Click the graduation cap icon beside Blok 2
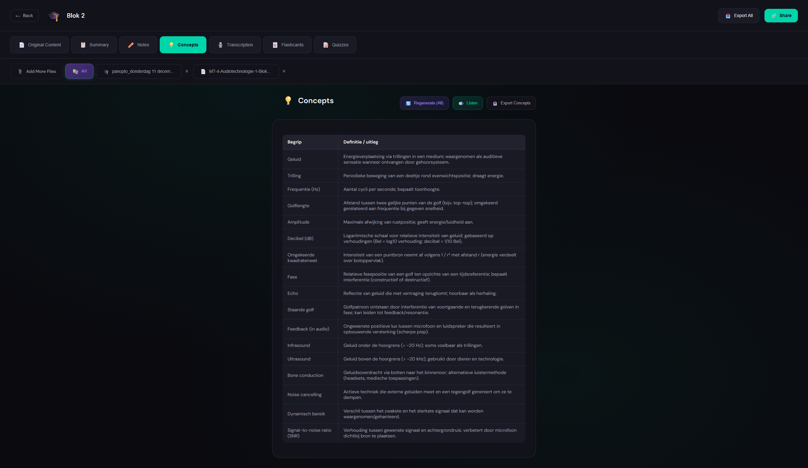This screenshot has width=808, height=468. pyautogui.click(x=54, y=16)
